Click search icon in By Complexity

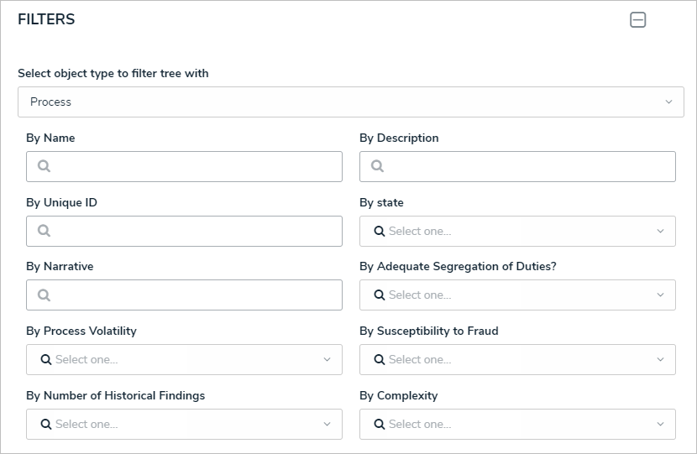pos(380,424)
